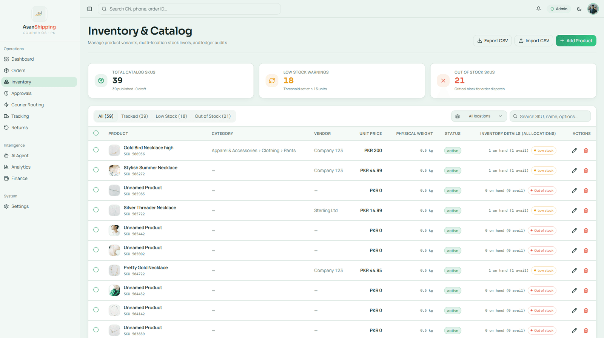Edit product SKU-505985

[x=574, y=191]
